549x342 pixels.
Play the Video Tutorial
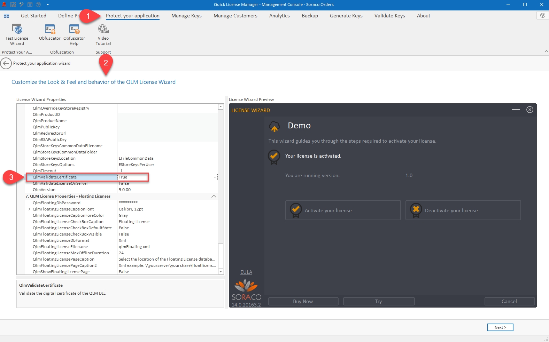(103, 34)
